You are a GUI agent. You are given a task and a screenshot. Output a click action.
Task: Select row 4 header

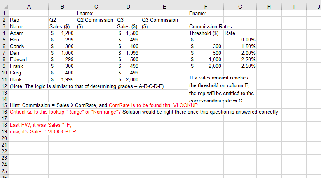coord(4,33)
